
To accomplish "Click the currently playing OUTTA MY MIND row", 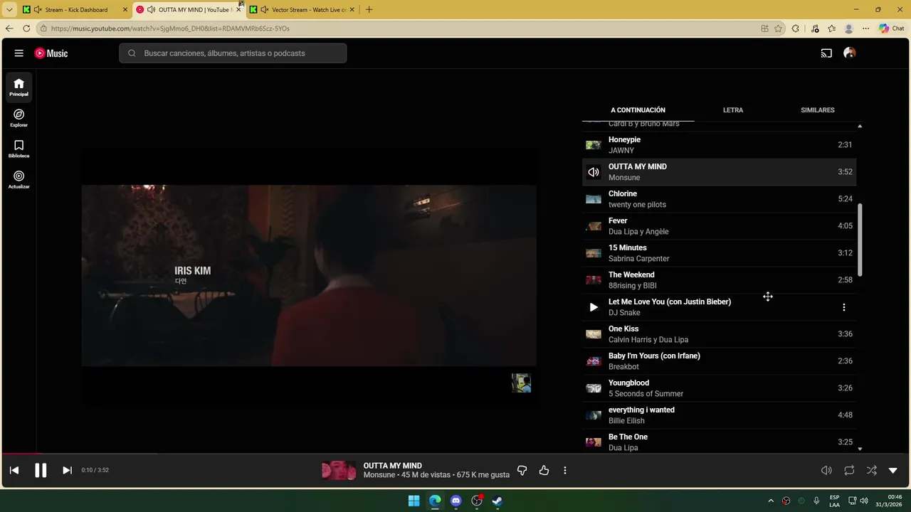I will pyautogui.click(x=719, y=172).
